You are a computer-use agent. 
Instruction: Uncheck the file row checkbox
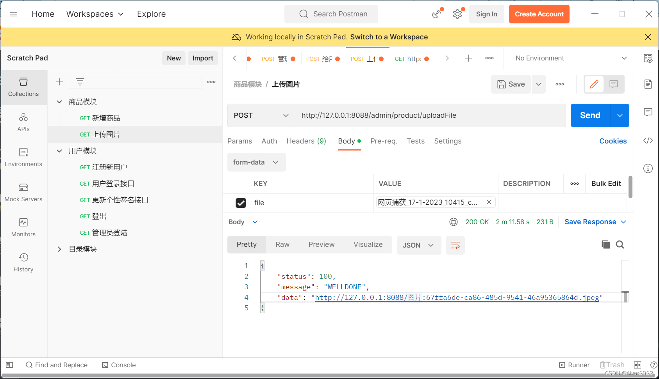point(241,203)
